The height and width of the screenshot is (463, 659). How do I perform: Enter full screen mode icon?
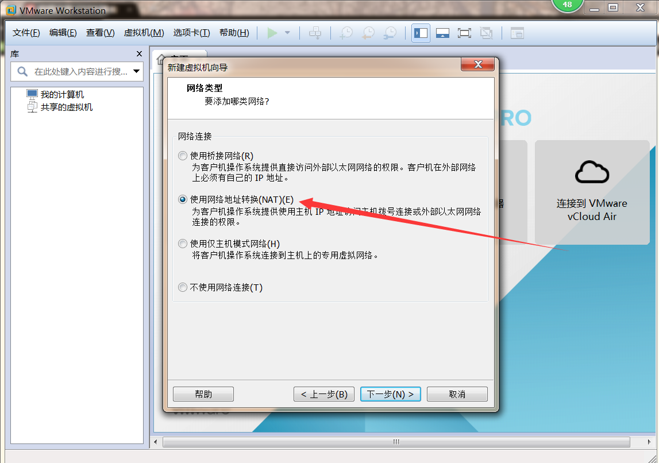coord(464,33)
